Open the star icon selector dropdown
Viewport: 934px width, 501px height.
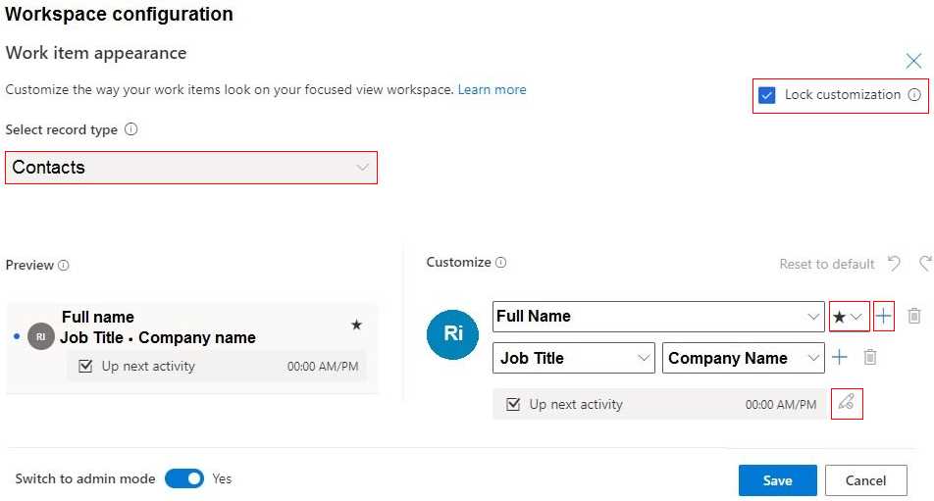click(x=849, y=317)
